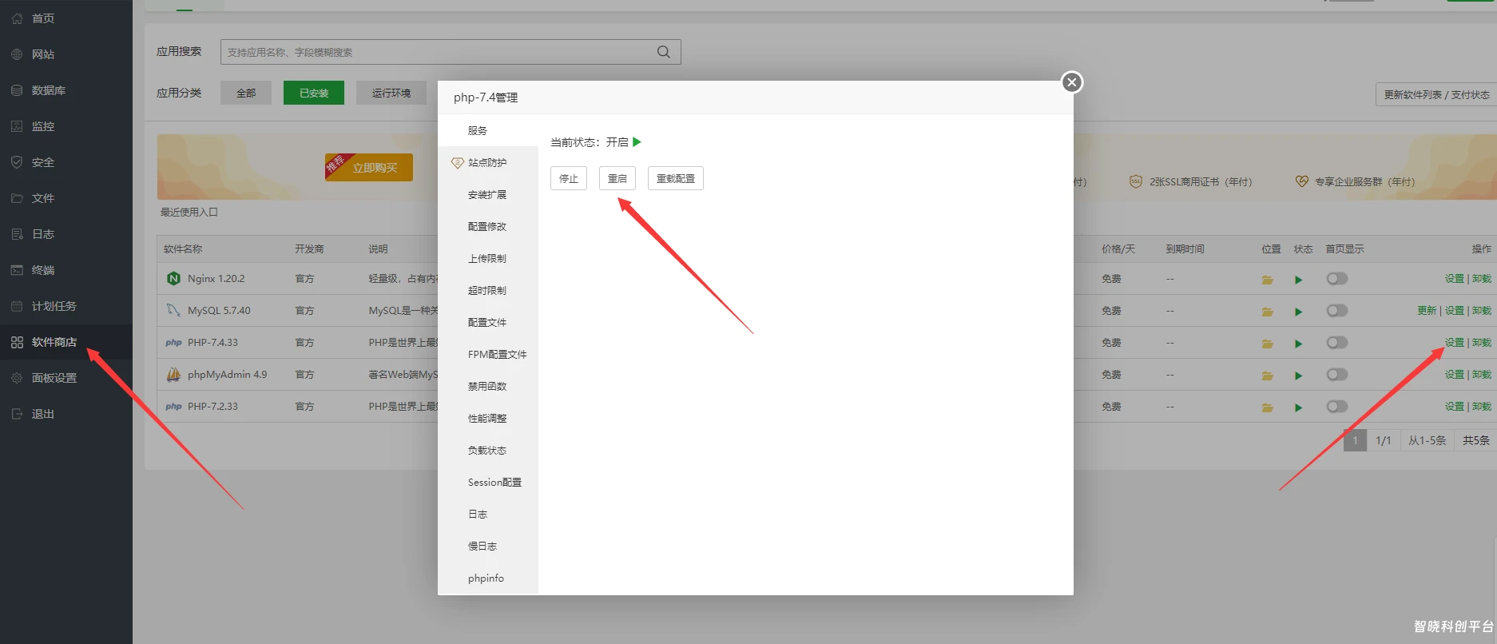Close the php-7.4 management dialog

[x=1071, y=82]
